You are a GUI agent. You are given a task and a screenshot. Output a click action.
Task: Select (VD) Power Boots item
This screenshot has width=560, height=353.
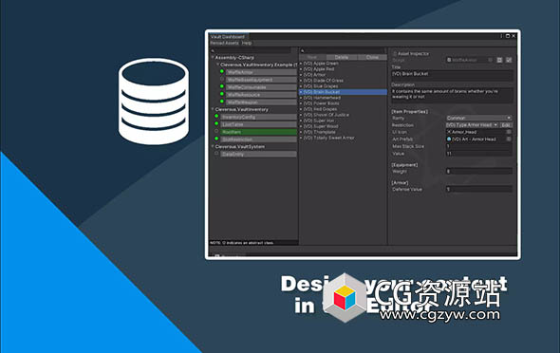[343, 103]
